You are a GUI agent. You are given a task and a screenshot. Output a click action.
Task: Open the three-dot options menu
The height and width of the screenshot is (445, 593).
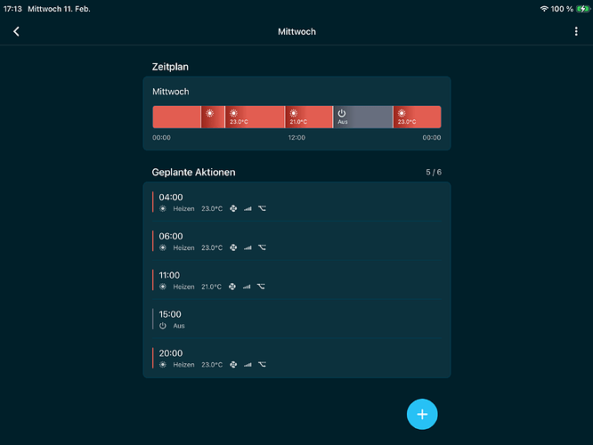click(576, 32)
